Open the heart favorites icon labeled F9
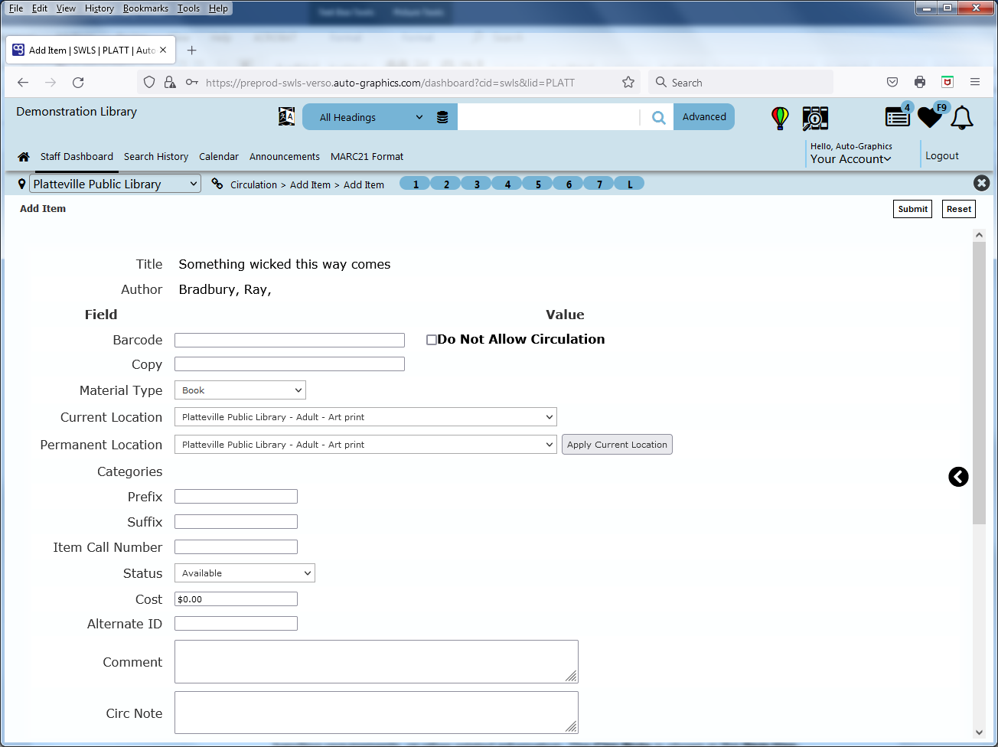Viewport: 998px width, 747px height. [931, 116]
